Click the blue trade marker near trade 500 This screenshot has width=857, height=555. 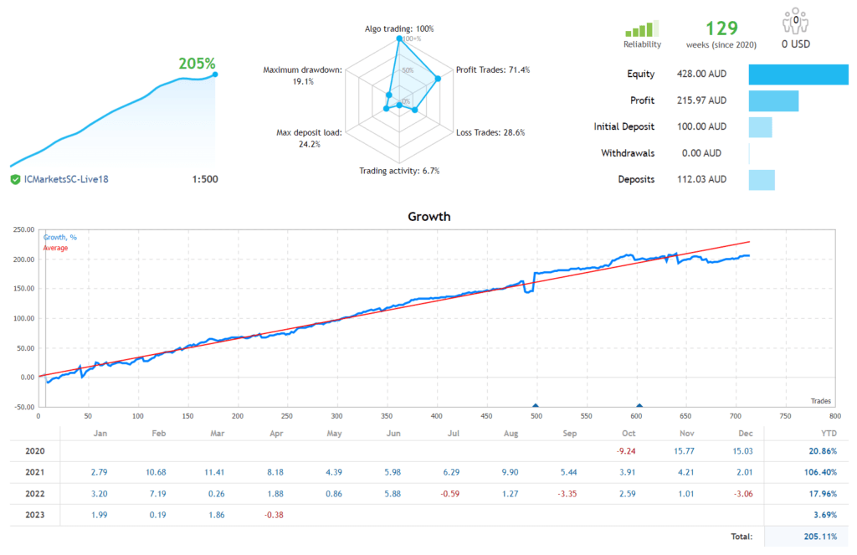click(x=536, y=405)
